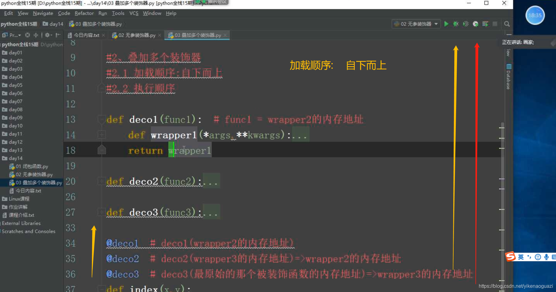Image resolution: width=556 pixels, height=292 pixels.
Task: Click the Profile run icon
Action: tap(475, 24)
